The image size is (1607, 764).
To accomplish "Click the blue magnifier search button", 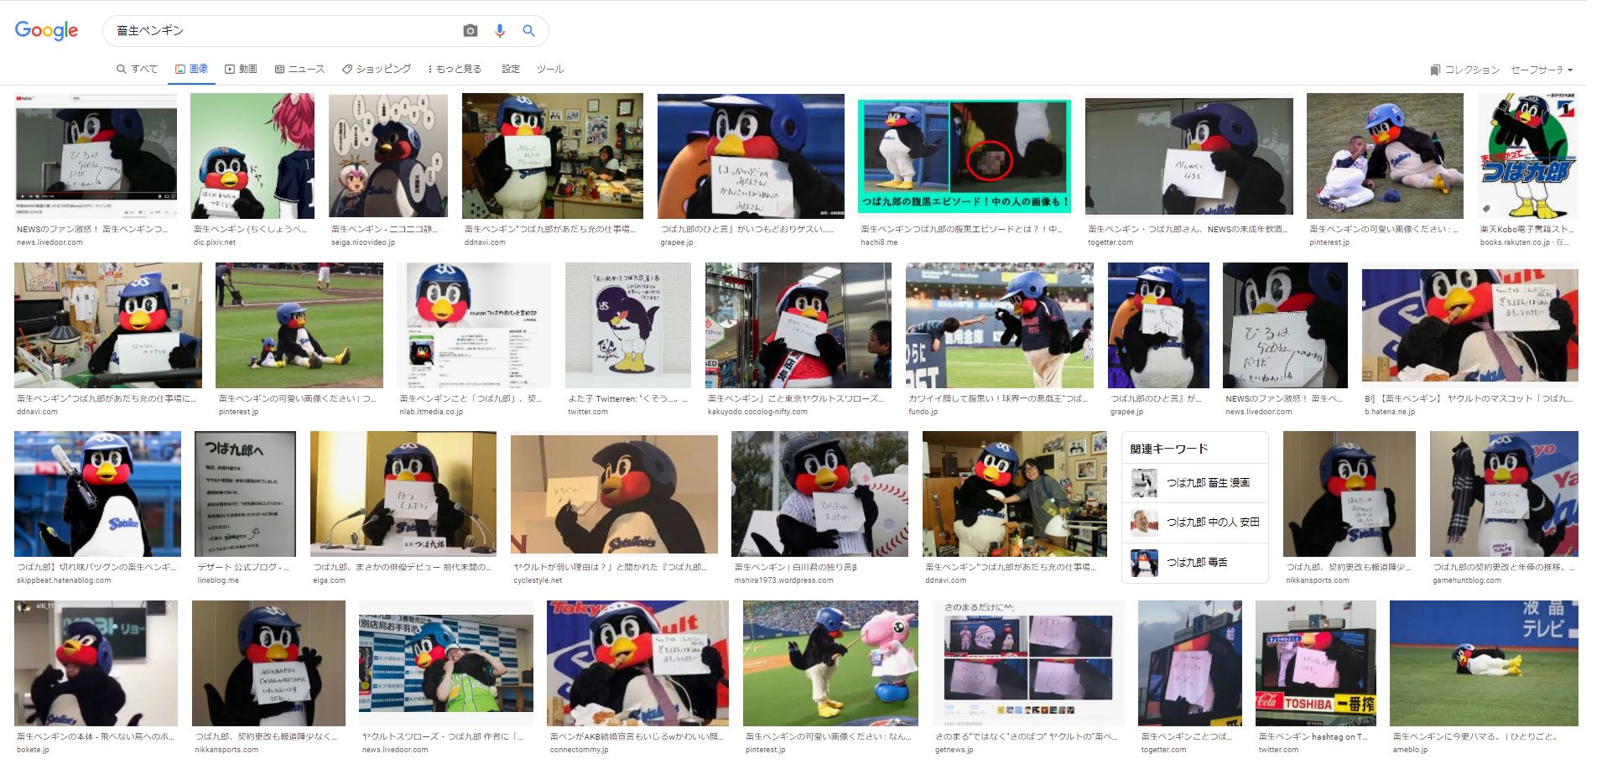I will click(529, 31).
